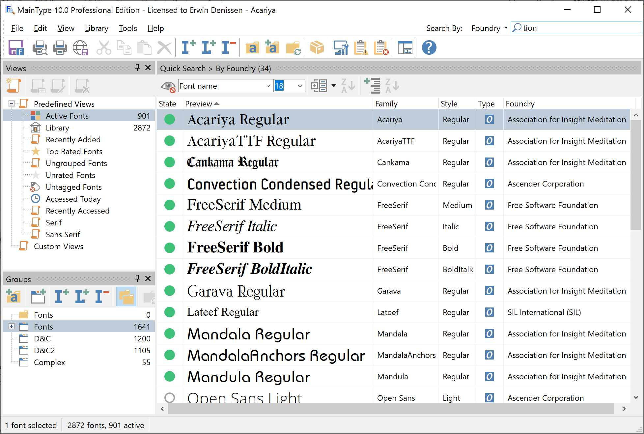Screen dimensions: 644x434
Task: Click the Add fonts with green plus icon
Action: click(272, 48)
